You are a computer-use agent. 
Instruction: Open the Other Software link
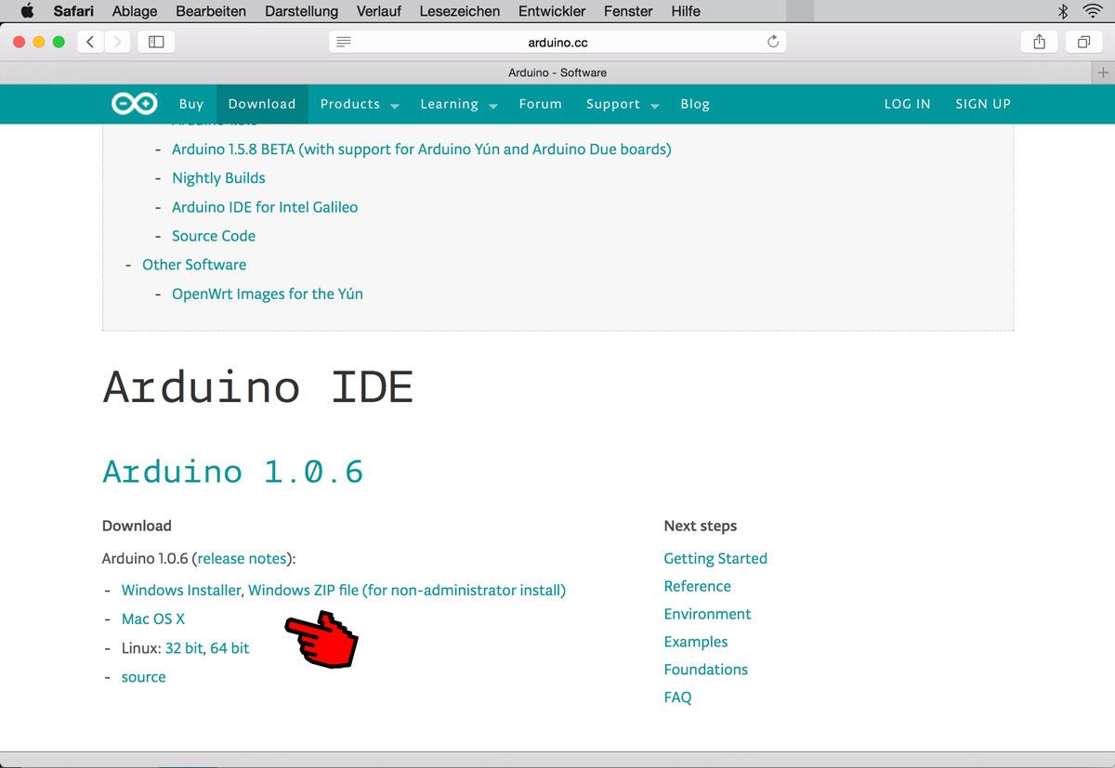194,265
